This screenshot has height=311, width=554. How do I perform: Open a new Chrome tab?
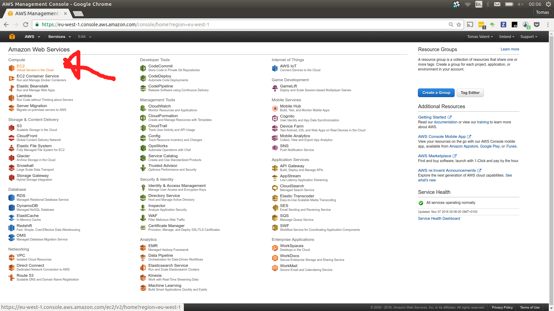click(x=78, y=13)
